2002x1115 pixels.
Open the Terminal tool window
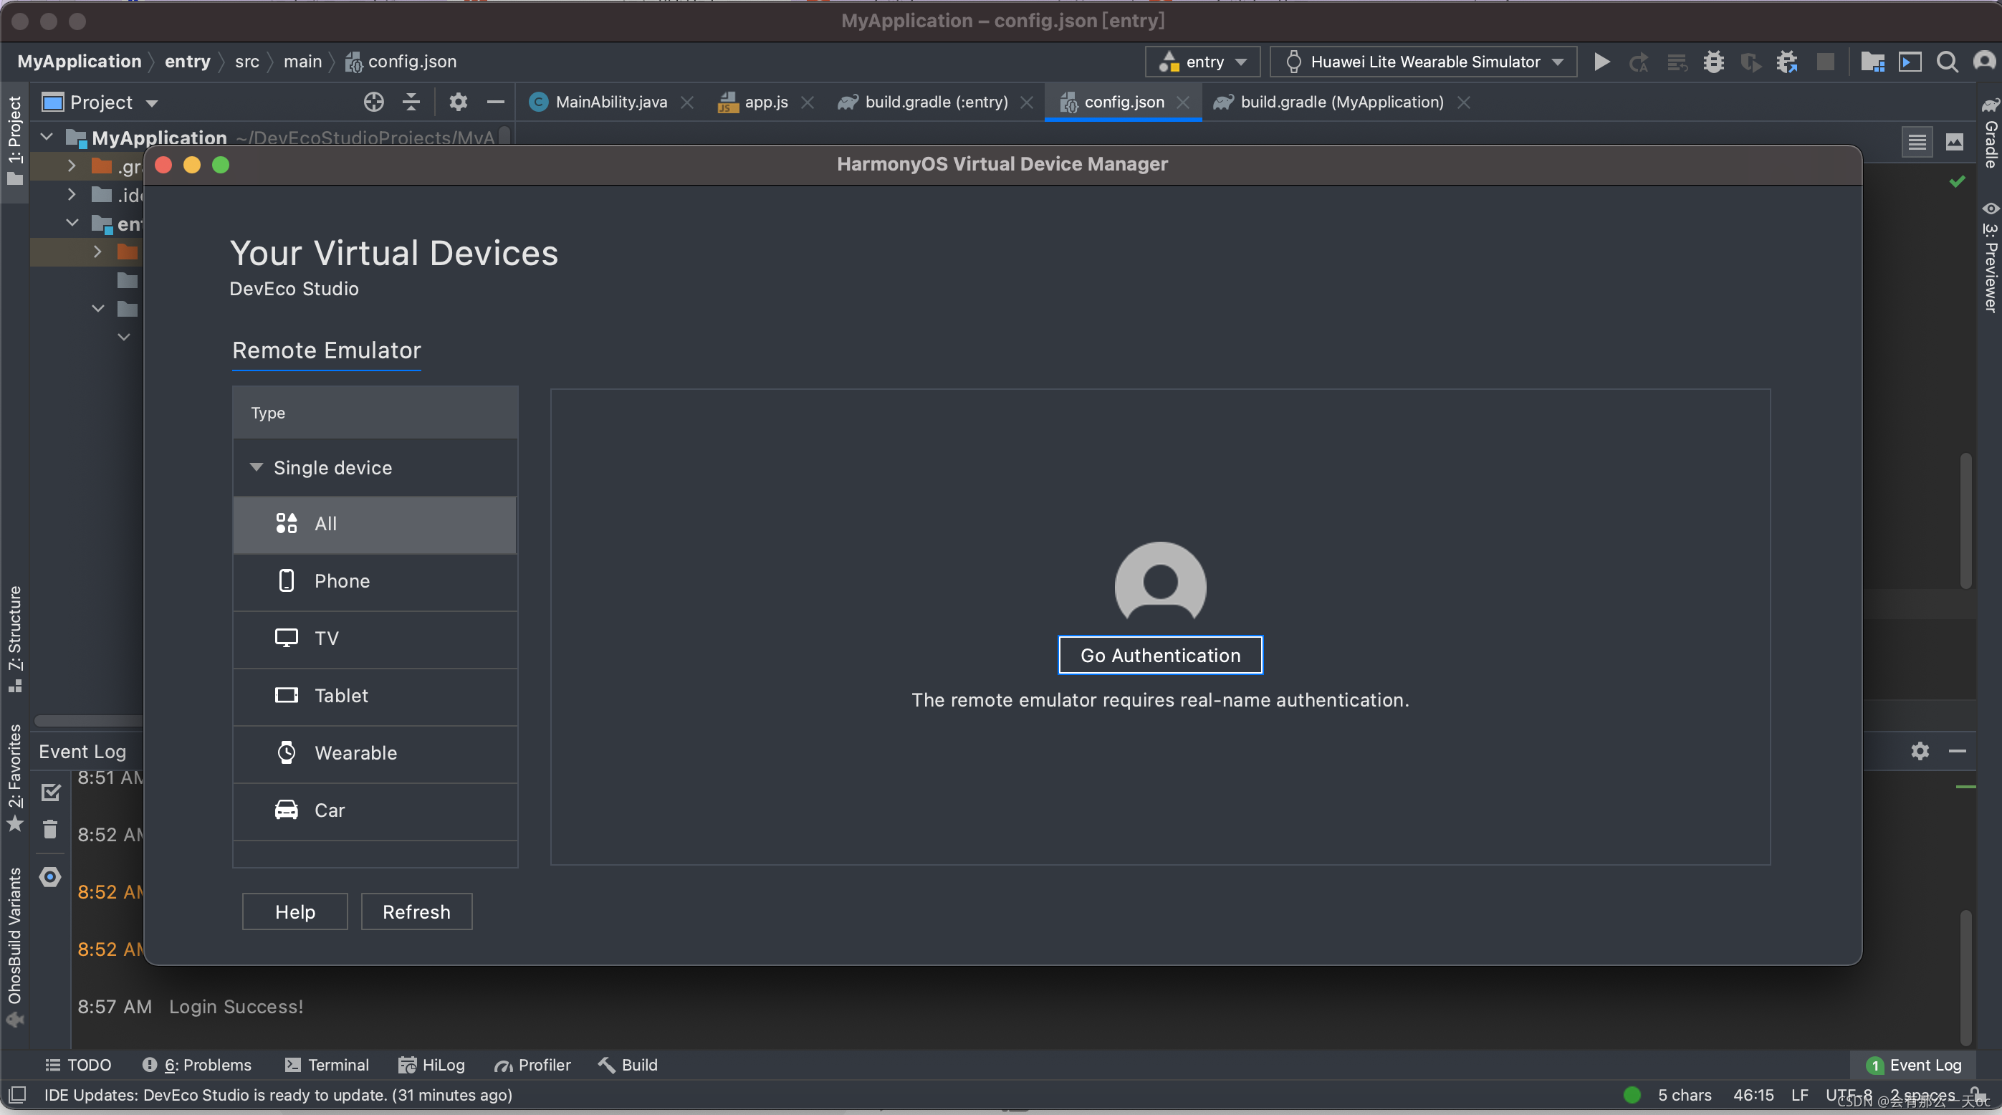tap(327, 1065)
